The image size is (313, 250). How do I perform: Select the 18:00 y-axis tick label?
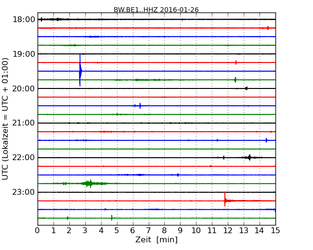[24, 20]
